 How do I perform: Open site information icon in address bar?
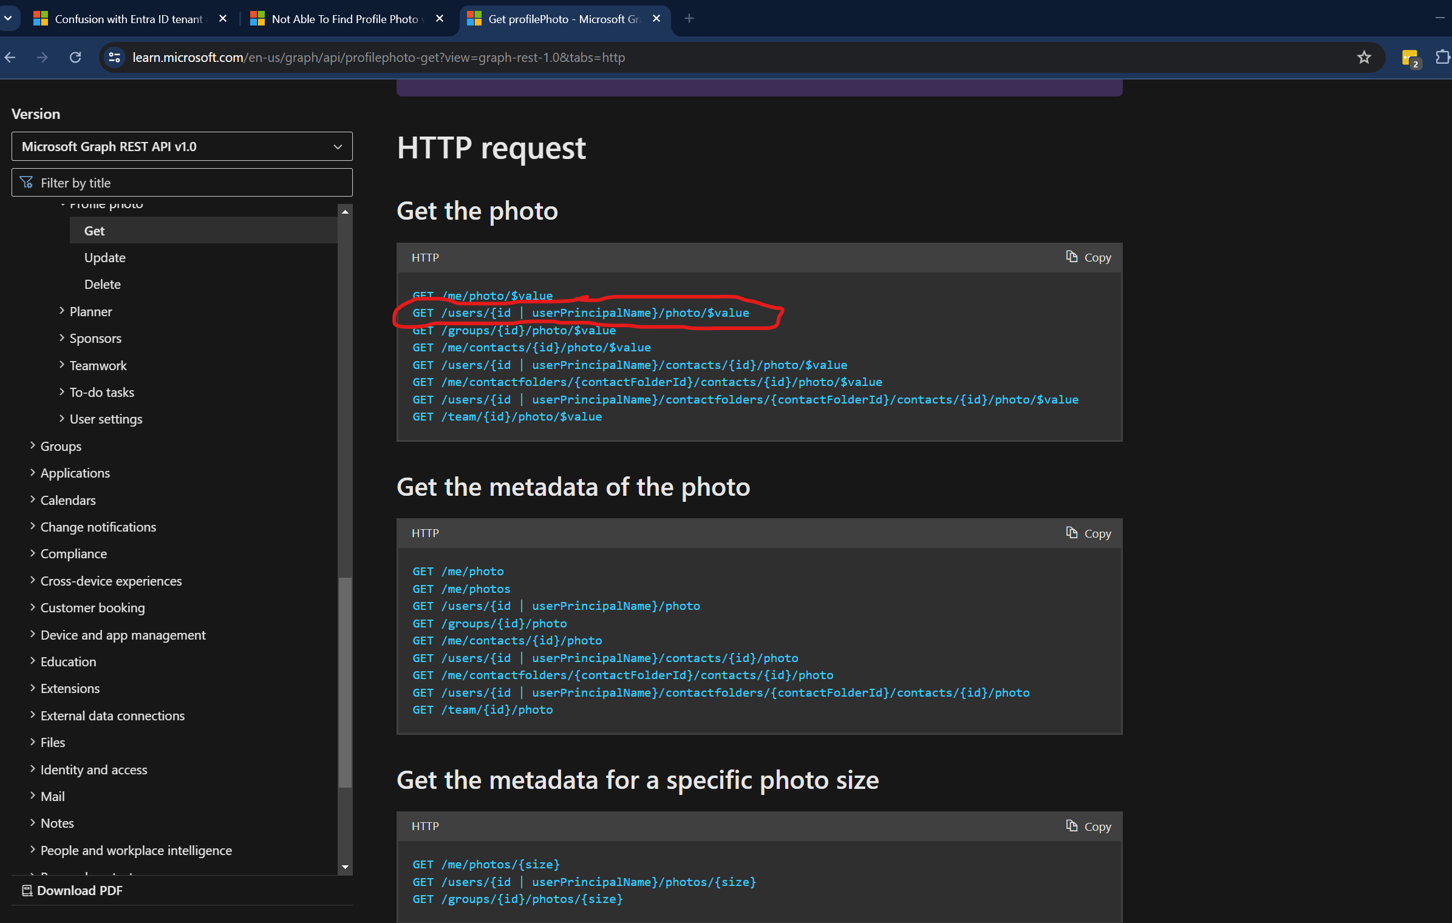coord(114,58)
